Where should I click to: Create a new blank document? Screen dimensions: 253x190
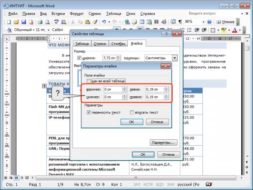pos(9,22)
